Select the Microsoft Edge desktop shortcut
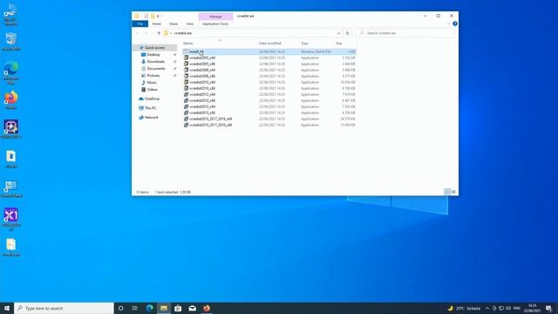The height and width of the screenshot is (314, 558). (11, 73)
